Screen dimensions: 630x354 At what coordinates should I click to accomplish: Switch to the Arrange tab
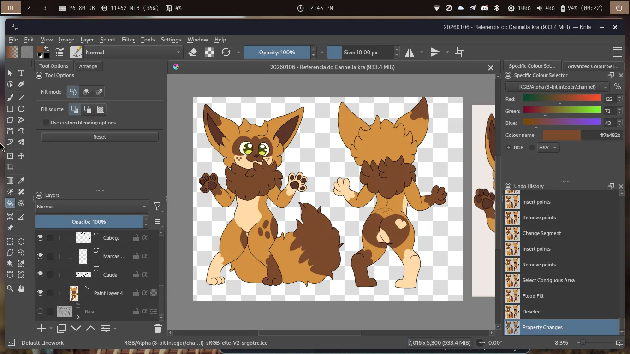[x=88, y=66]
